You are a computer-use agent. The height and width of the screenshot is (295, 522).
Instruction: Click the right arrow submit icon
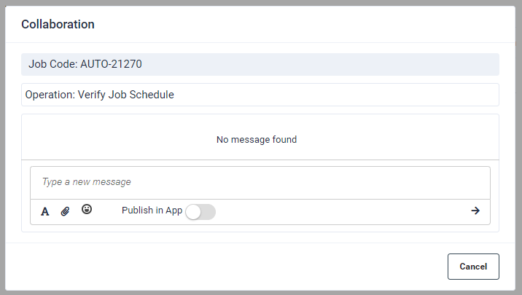coord(475,211)
